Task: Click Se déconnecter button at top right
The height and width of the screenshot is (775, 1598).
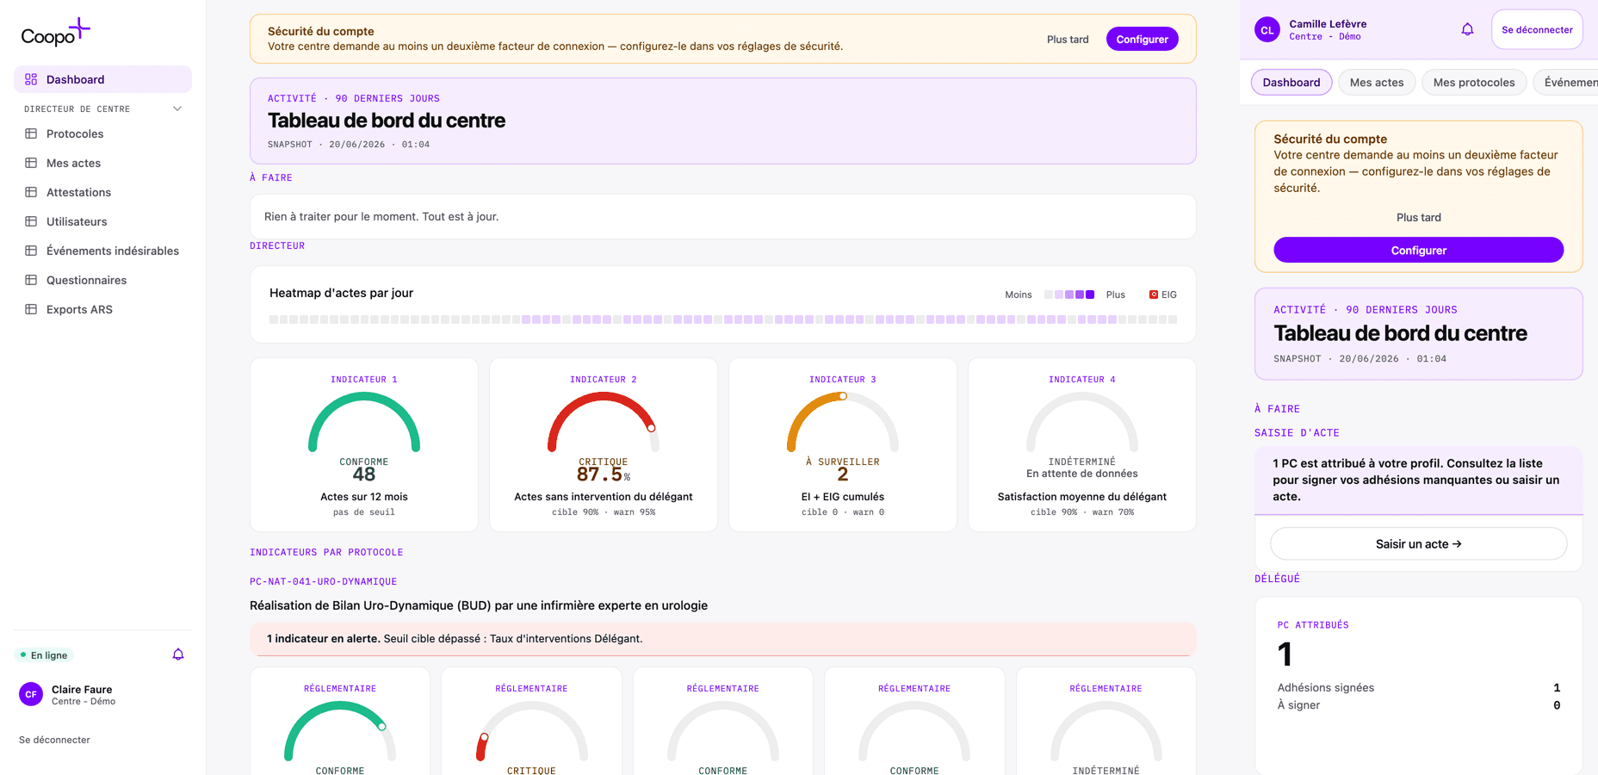Action: pos(1537,29)
